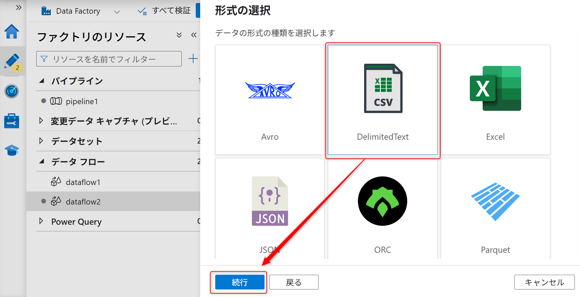This screenshot has width=580, height=297.
Task: Open the Data Factory dropdown arrow
Action: click(117, 12)
